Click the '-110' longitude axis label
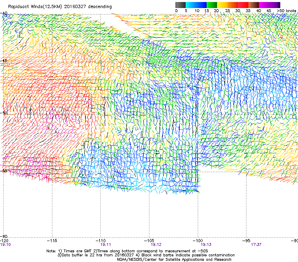This screenshot has height=262, width=298. click(100, 241)
